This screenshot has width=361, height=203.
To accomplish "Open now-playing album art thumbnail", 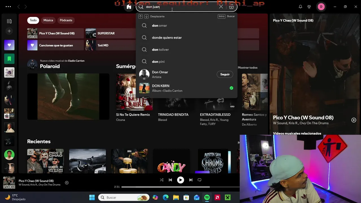I will click(9, 183).
